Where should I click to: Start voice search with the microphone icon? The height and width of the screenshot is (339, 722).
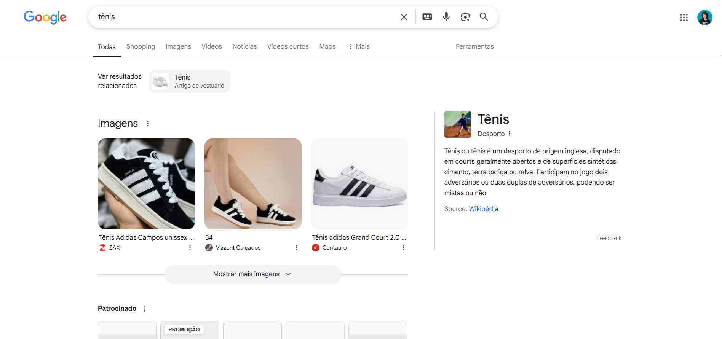coord(446,17)
